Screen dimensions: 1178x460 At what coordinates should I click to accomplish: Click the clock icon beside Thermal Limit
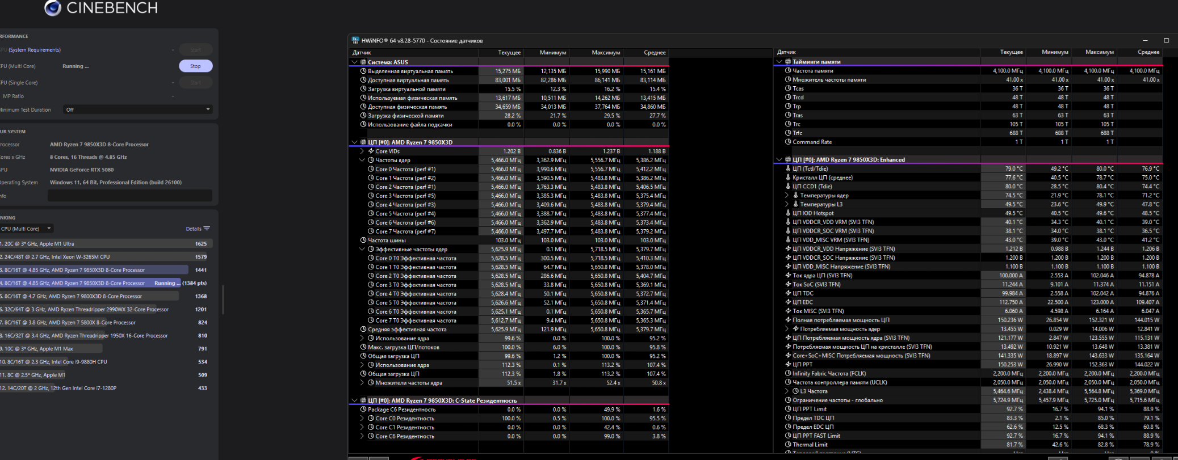[788, 445]
